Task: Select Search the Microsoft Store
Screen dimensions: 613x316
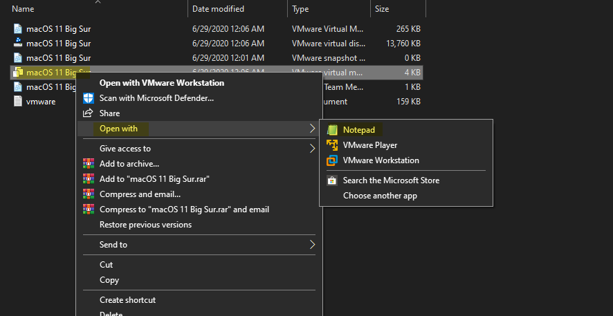Action: 392,180
